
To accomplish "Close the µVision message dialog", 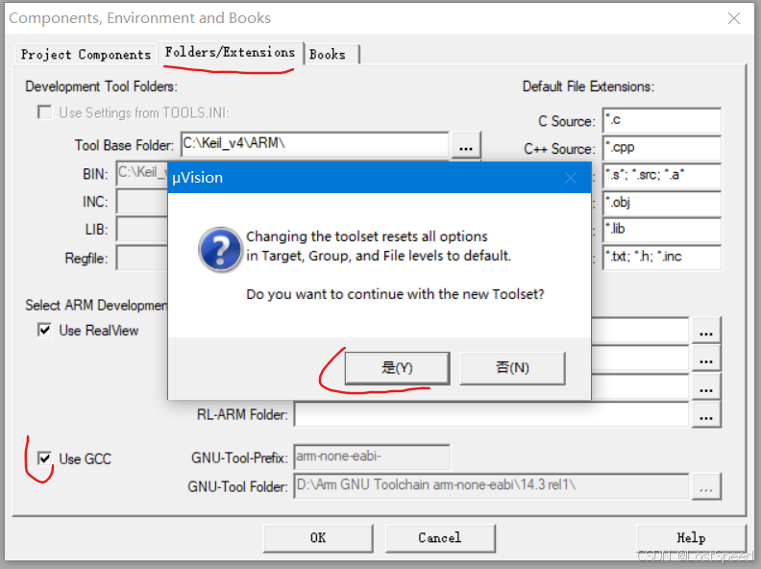I will click(x=571, y=178).
